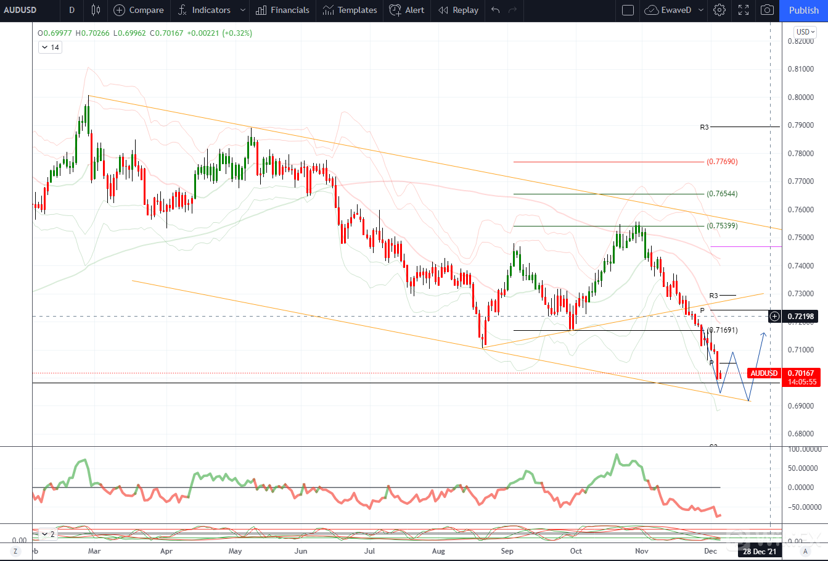This screenshot has height=561, width=828.
Task: Open the indicator Templates menu
Action: point(350,10)
